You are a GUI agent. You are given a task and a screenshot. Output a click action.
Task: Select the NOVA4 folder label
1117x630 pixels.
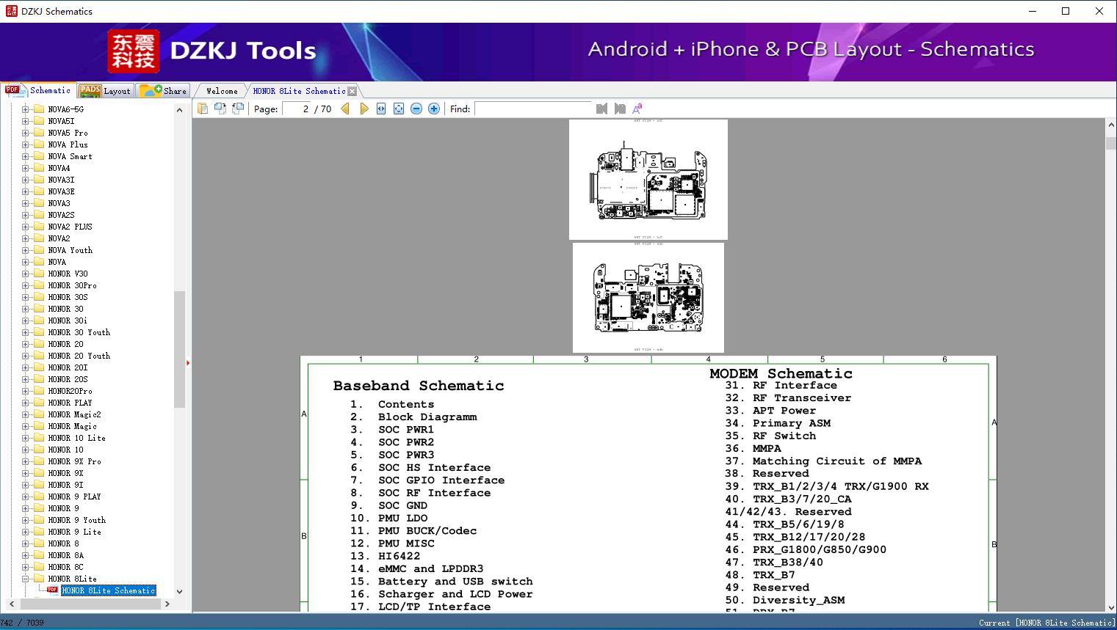pos(59,168)
